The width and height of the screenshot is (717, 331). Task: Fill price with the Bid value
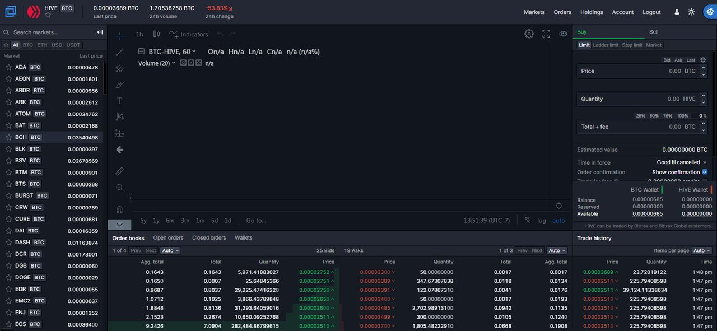pyautogui.click(x=667, y=60)
